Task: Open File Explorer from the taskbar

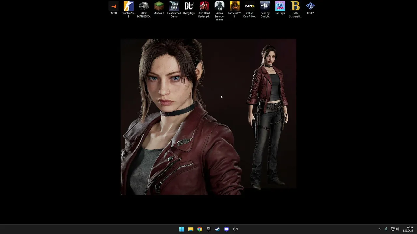Action: [x=191, y=229]
